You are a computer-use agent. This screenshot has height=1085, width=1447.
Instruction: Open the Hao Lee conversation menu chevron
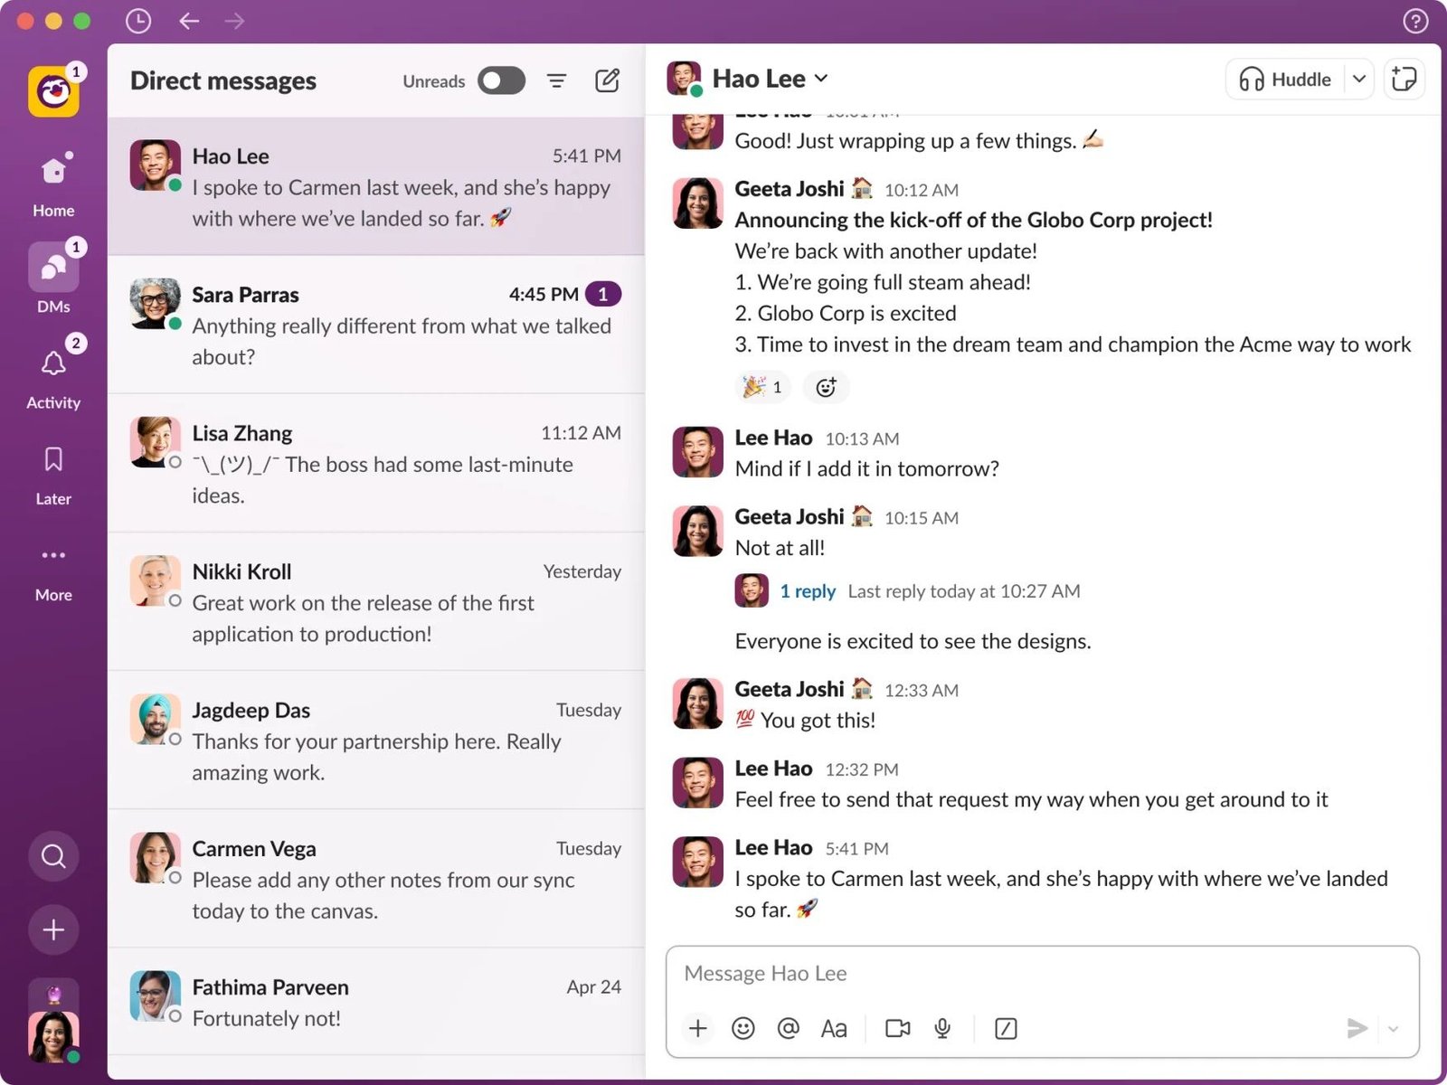[x=821, y=79]
